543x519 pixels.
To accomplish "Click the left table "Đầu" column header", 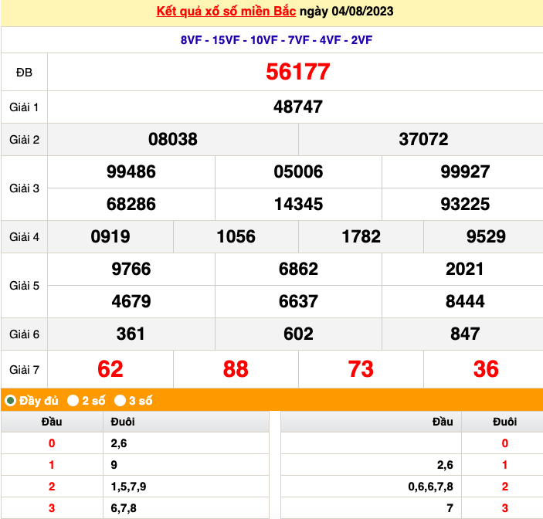I will 52,422.
